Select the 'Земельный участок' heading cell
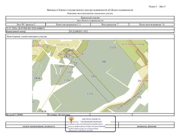Screen dimensions: 180x139 click(x=90, y=18)
